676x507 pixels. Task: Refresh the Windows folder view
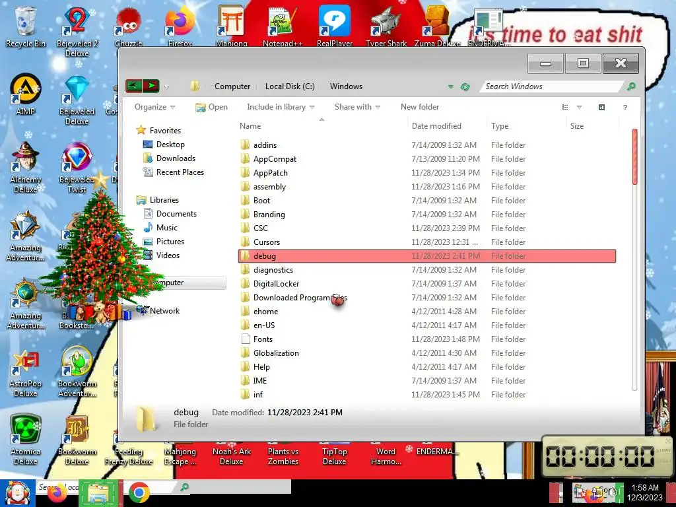[465, 86]
